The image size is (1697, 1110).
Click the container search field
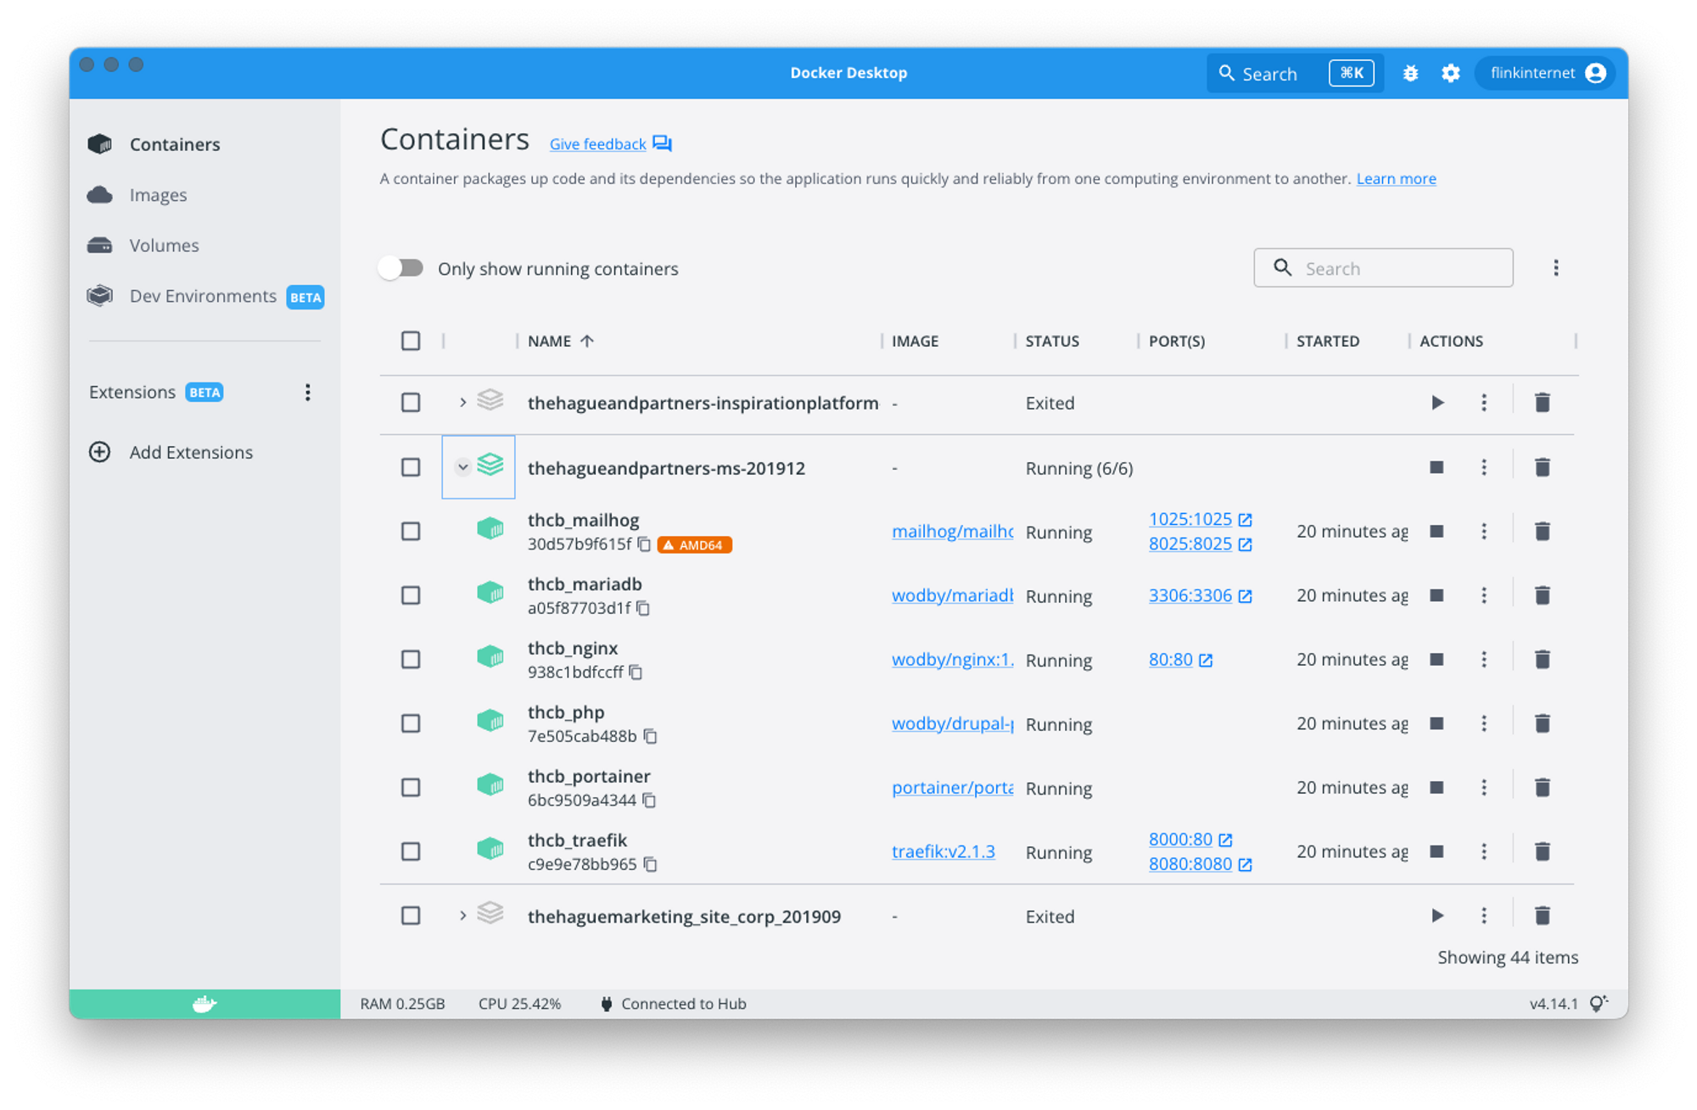click(1383, 267)
